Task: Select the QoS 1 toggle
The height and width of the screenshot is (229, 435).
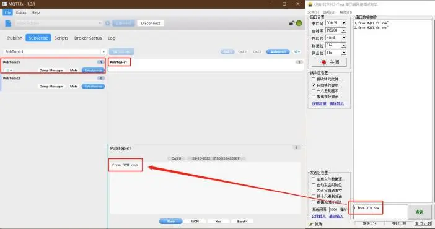Action: coord(242,51)
